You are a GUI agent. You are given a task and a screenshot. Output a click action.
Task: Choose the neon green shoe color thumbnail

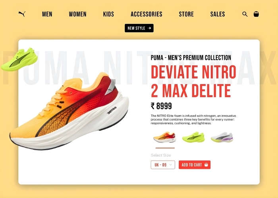coord(193,137)
